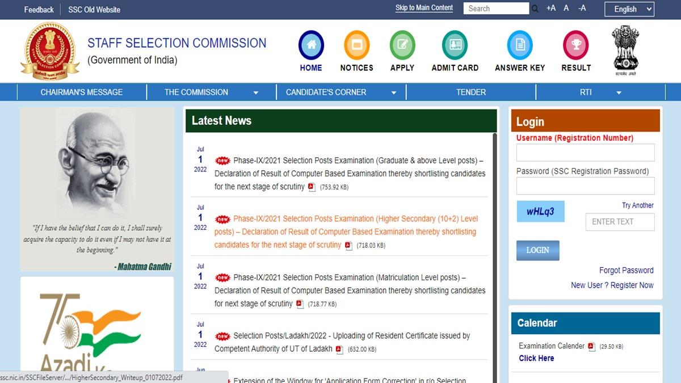Click the Apply icon
The width and height of the screenshot is (681, 383).
pos(402,44)
